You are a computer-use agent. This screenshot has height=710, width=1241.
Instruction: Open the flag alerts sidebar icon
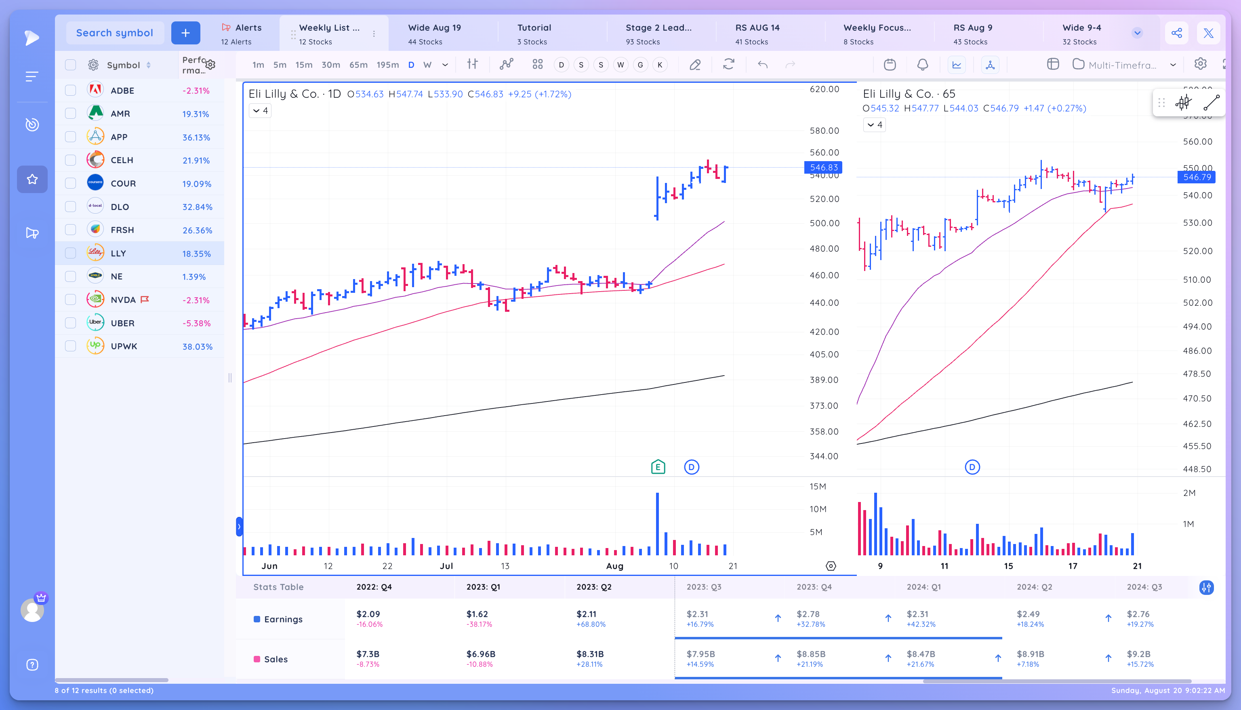(32, 233)
